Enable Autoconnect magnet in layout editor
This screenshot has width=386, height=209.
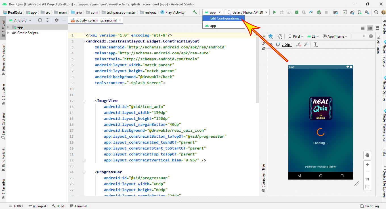click(278, 44)
